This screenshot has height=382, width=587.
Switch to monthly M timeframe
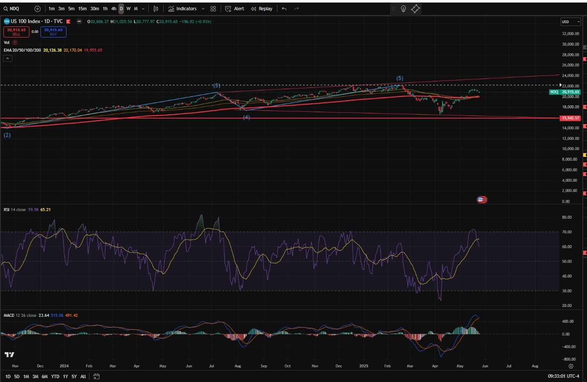pos(136,9)
